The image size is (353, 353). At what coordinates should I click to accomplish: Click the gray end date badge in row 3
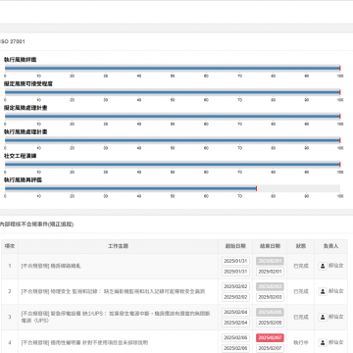[x=270, y=312]
